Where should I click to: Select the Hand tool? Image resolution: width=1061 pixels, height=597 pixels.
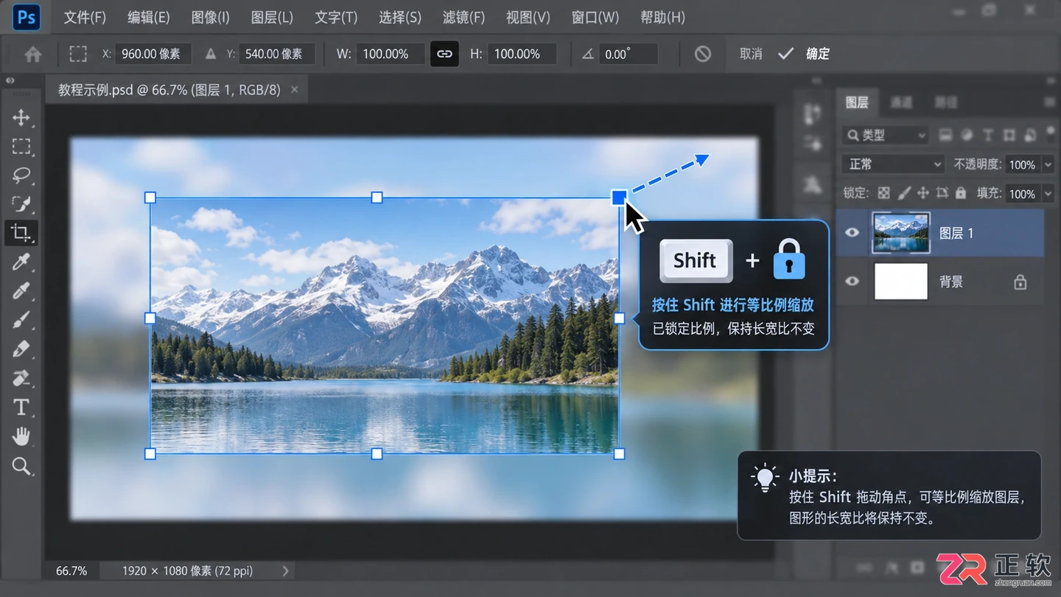coord(21,436)
